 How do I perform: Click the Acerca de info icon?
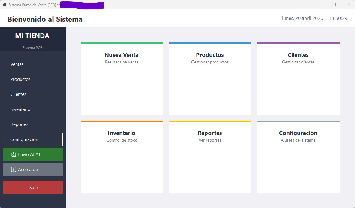pos(14,170)
